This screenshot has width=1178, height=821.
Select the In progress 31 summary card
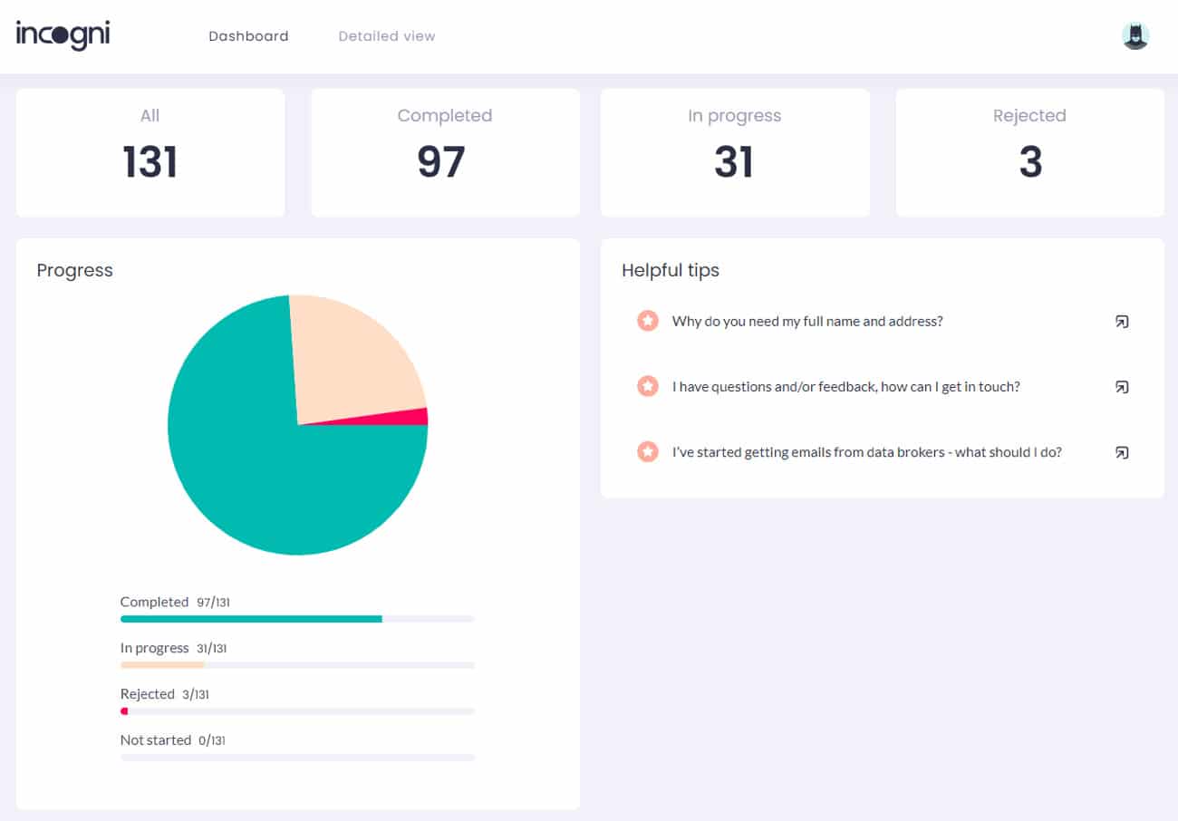click(734, 152)
